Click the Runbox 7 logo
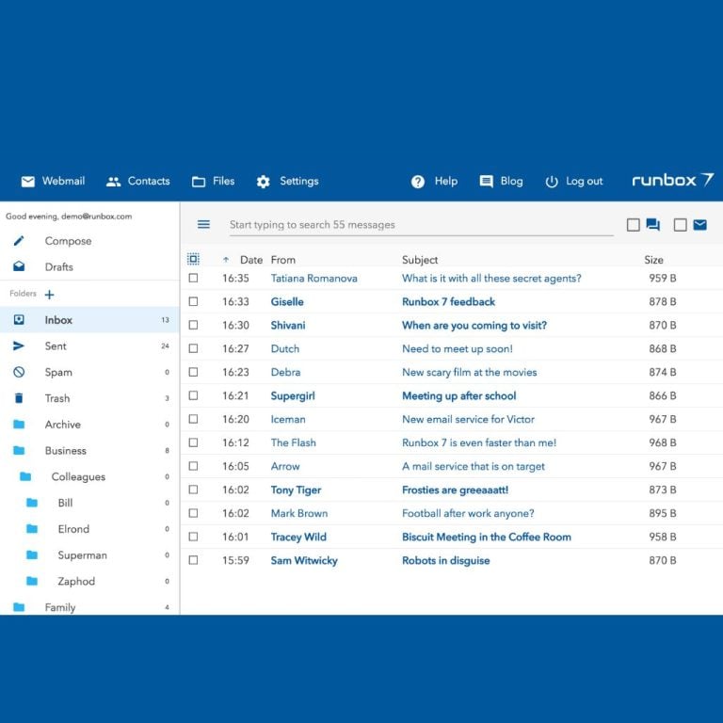The height and width of the screenshot is (723, 723). [x=673, y=180]
